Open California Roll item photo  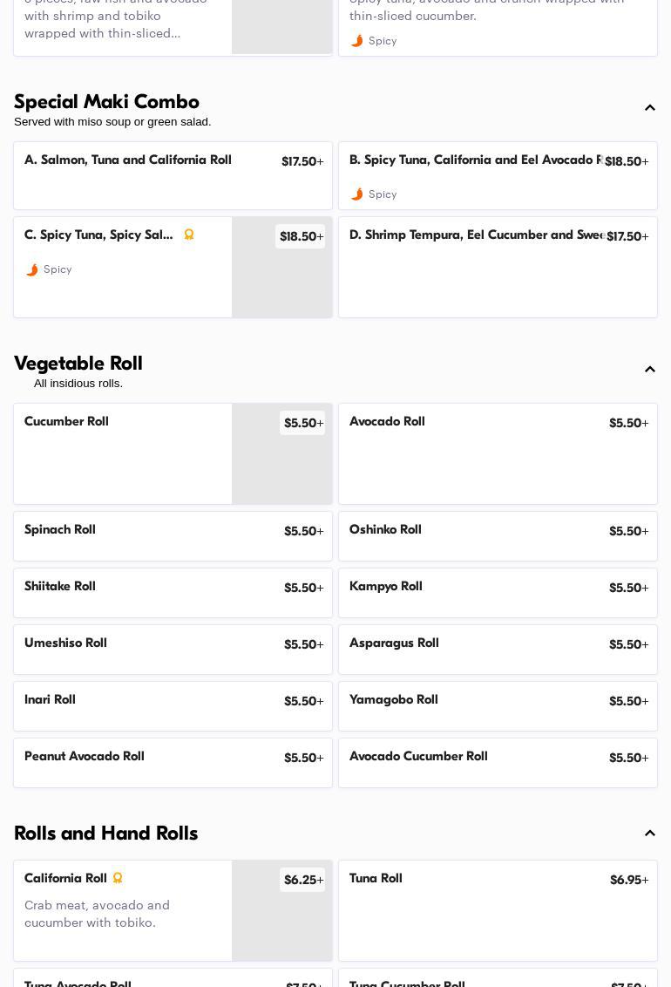(281, 923)
